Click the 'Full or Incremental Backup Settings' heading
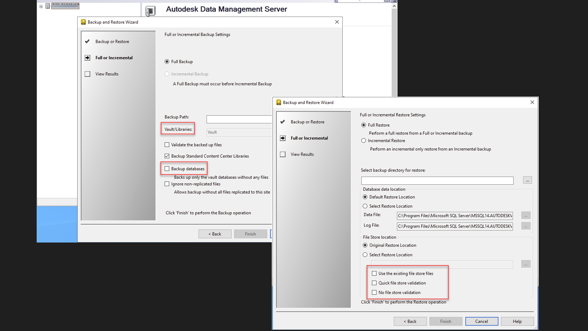This screenshot has width=588, height=331. coord(197,35)
